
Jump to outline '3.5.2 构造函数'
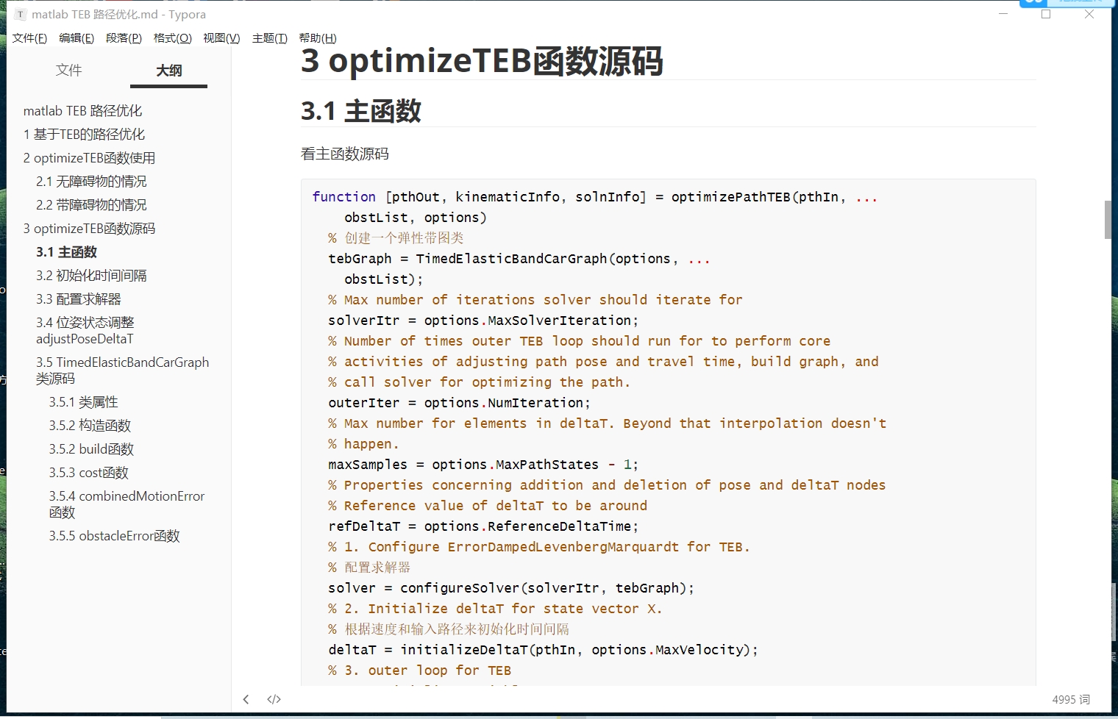[90, 426]
